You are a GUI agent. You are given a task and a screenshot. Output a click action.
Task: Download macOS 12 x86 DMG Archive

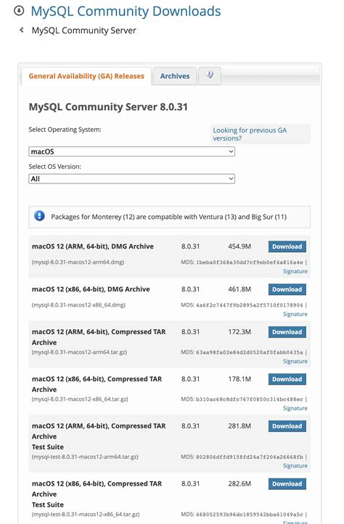pyautogui.click(x=287, y=289)
